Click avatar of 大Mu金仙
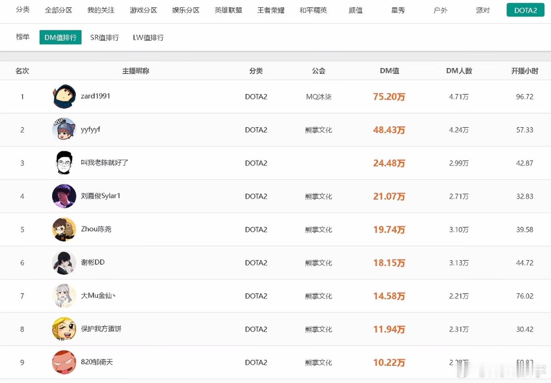This screenshot has width=551, height=383. tap(64, 296)
